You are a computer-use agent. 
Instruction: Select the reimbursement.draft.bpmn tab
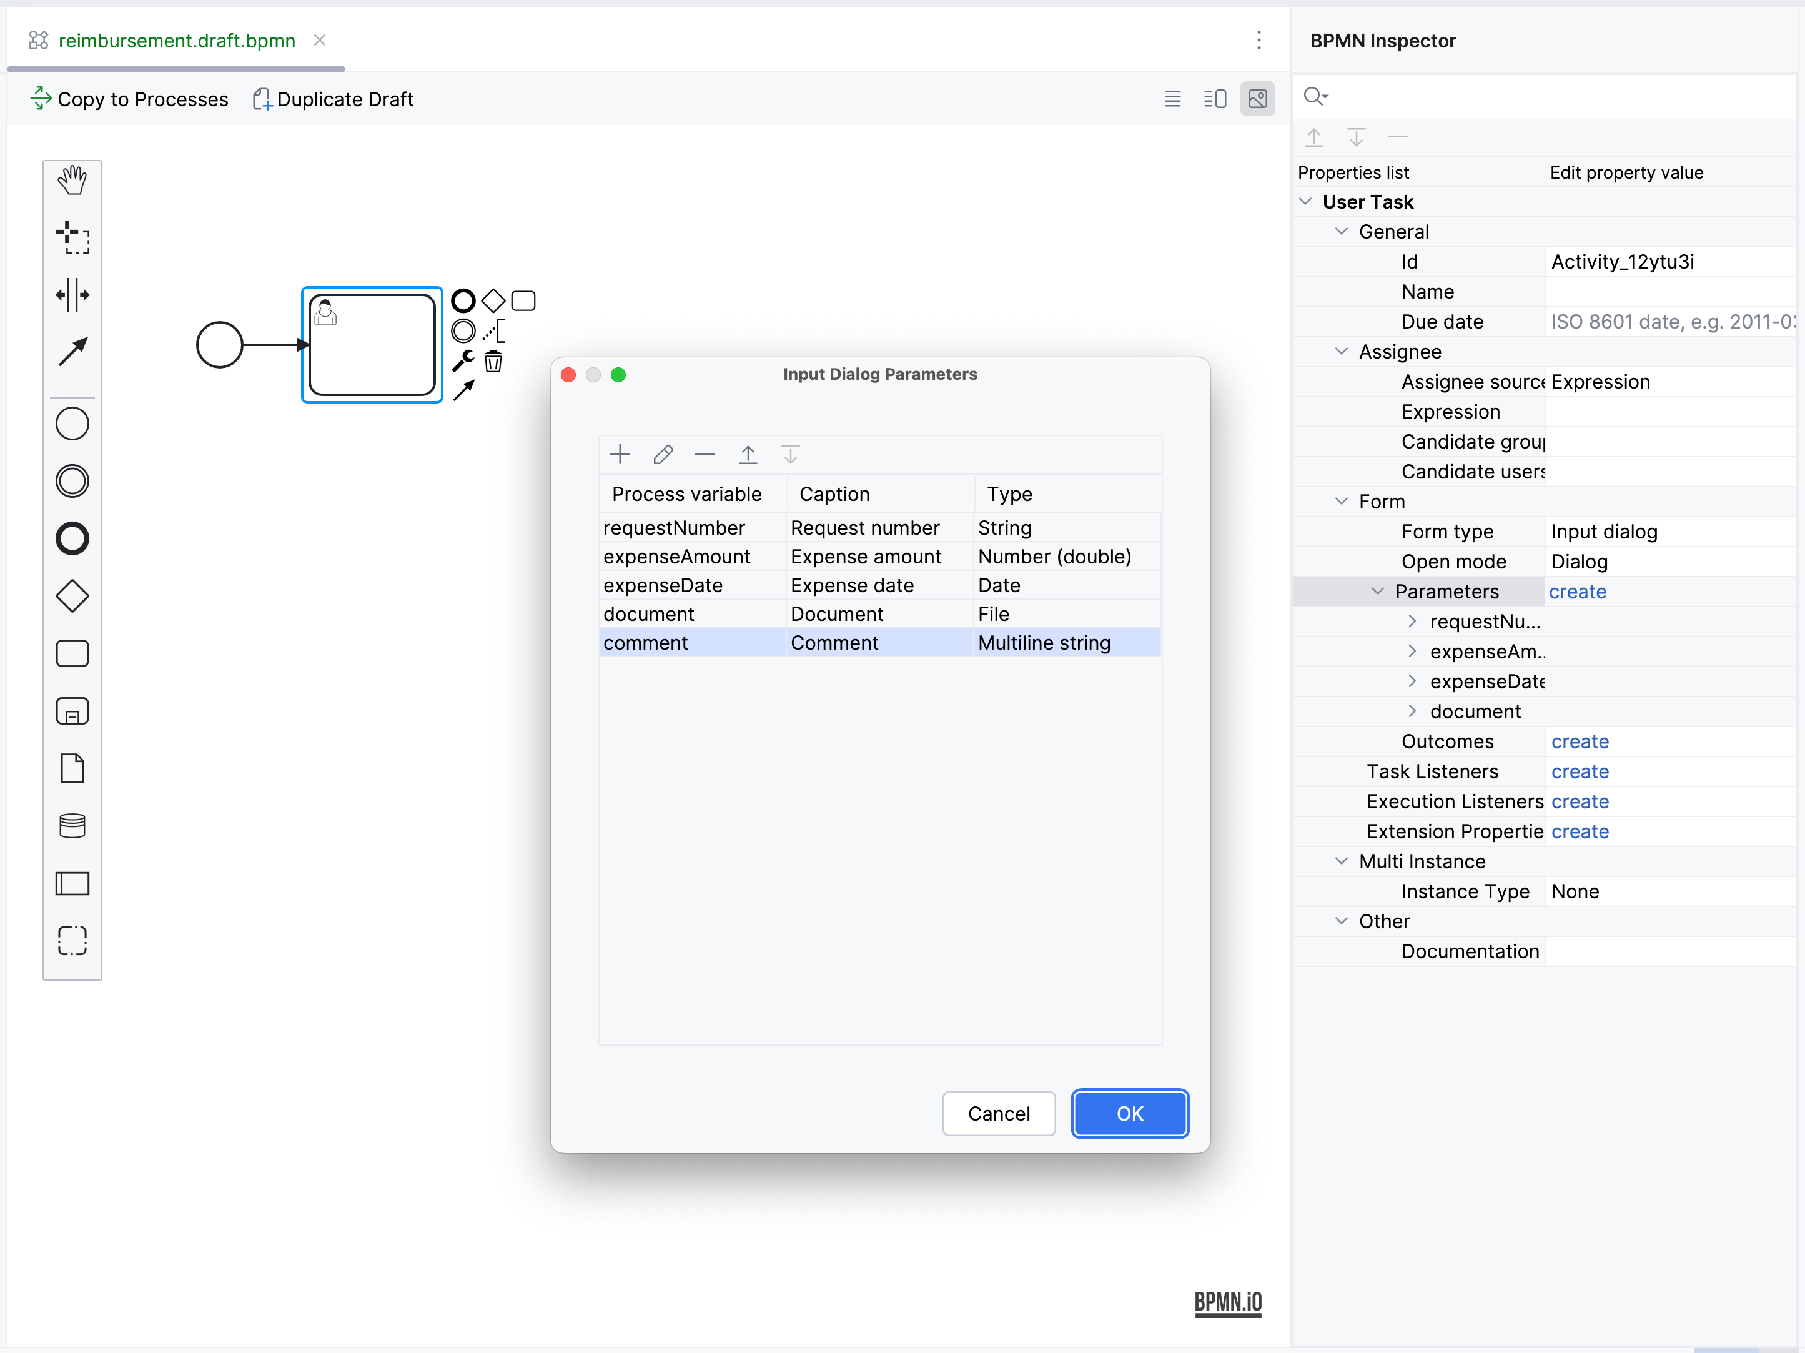click(x=176, y=40)
